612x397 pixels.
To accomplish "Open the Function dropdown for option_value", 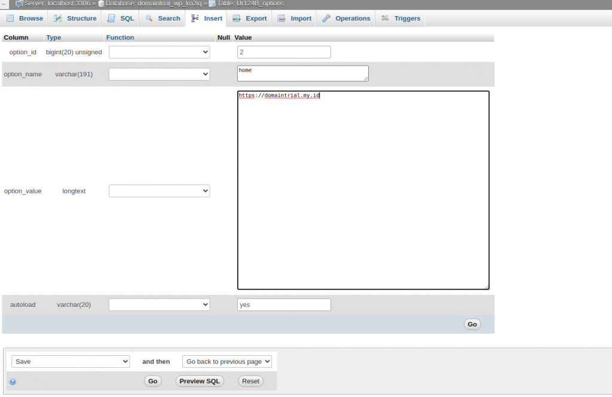I will click(x=159, y=191).
